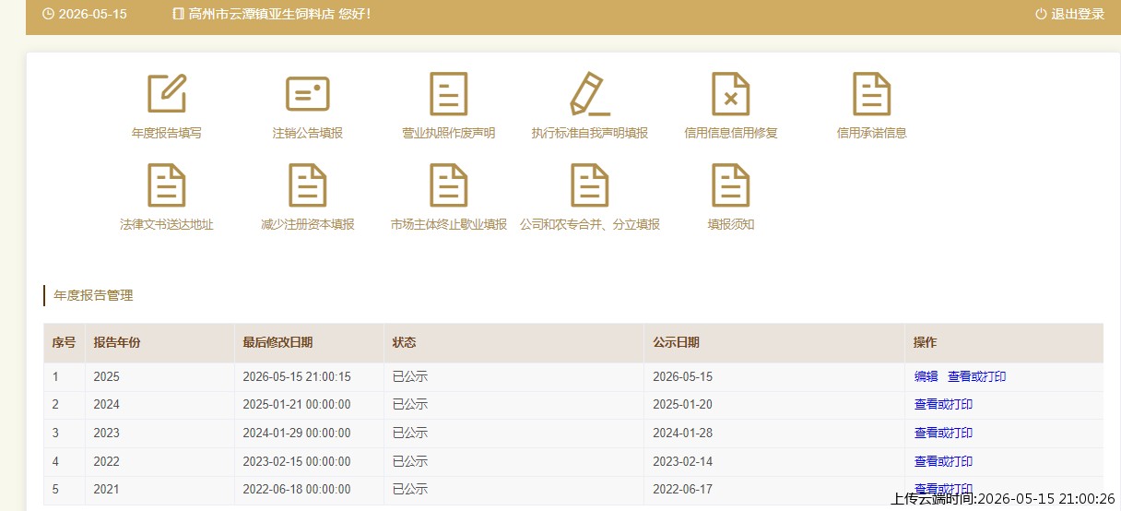Open 查看或打印 for the 2022 report

coord(943,461)
